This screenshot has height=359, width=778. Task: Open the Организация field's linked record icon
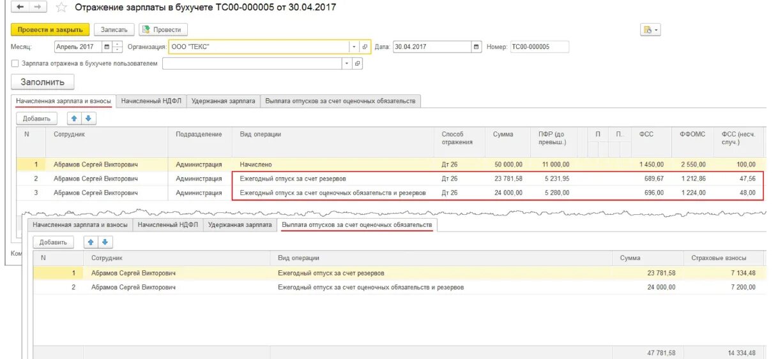click(365, 47)
